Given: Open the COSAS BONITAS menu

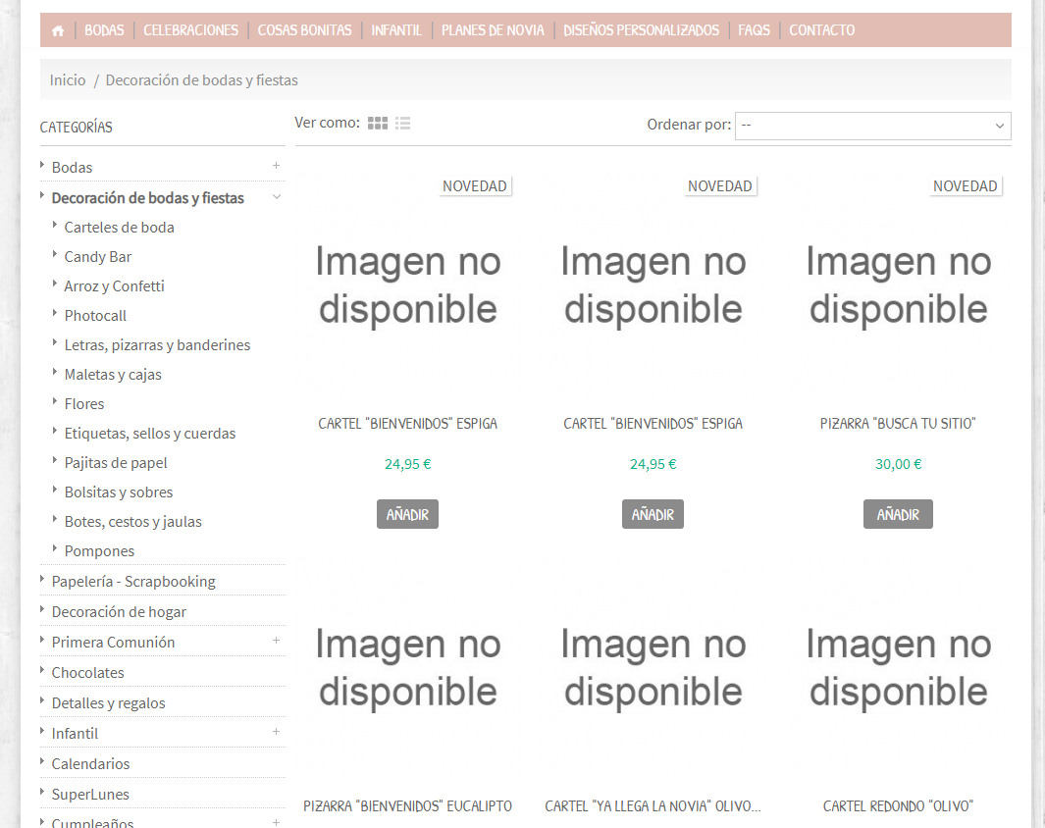Looking at the screenshot, I should click(x=304, y=30).
